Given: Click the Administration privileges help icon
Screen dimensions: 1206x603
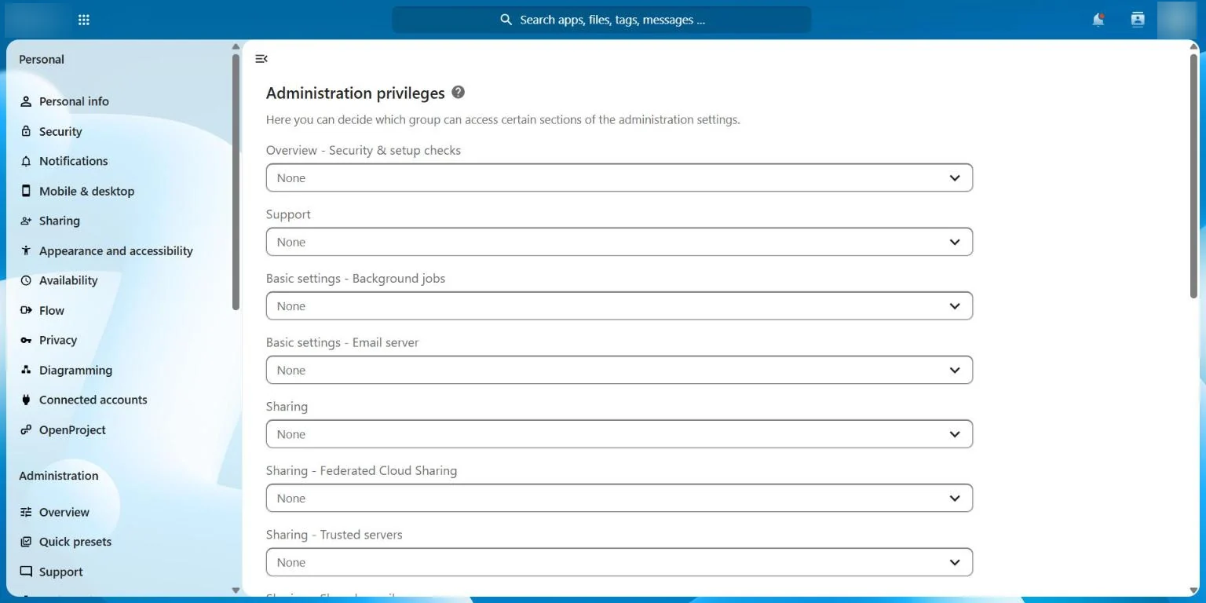Looking at the screenshot, I should 459,92.
